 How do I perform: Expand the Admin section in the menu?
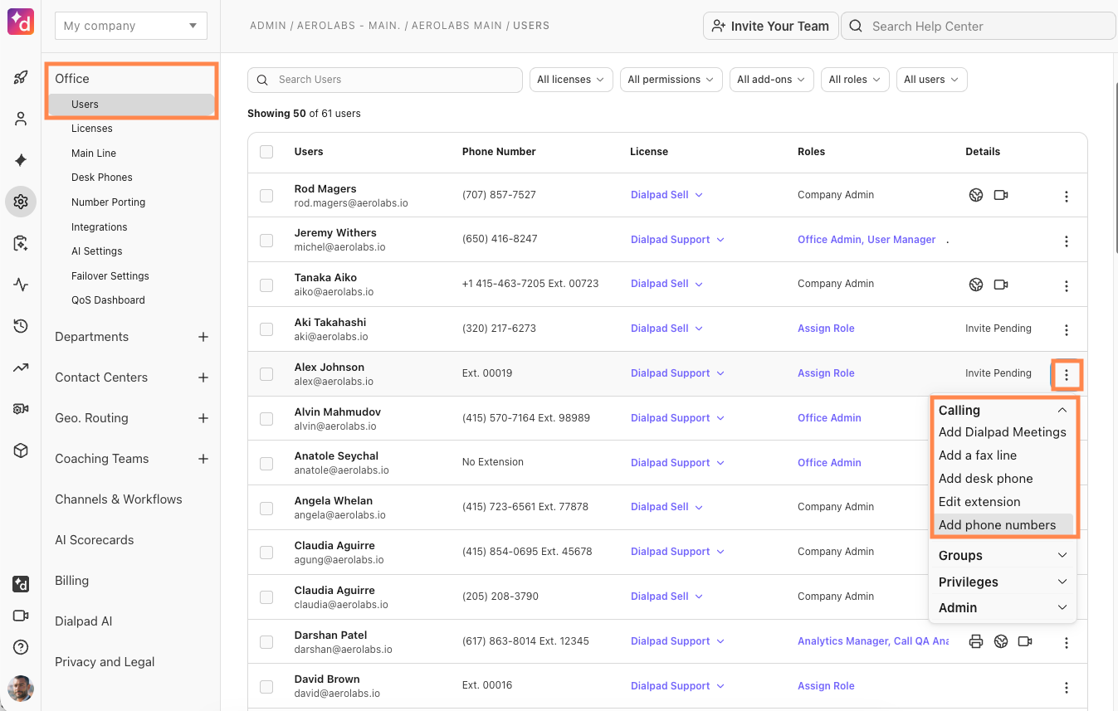(1003, 608)
